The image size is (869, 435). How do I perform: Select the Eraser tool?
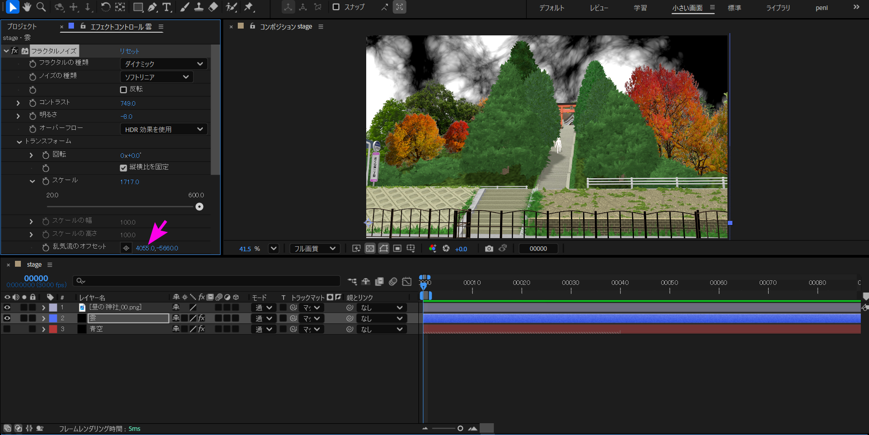click(x=213, y=7)
